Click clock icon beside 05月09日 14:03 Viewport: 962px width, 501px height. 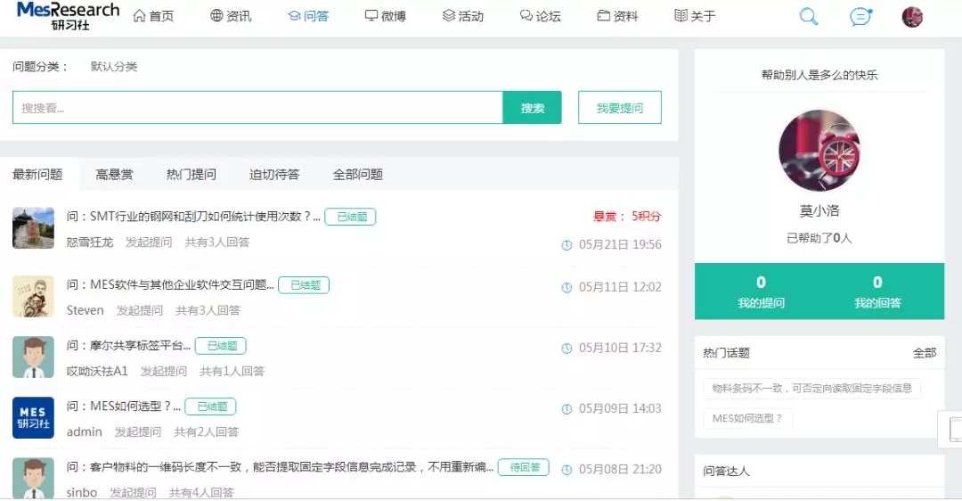(567, 409)
